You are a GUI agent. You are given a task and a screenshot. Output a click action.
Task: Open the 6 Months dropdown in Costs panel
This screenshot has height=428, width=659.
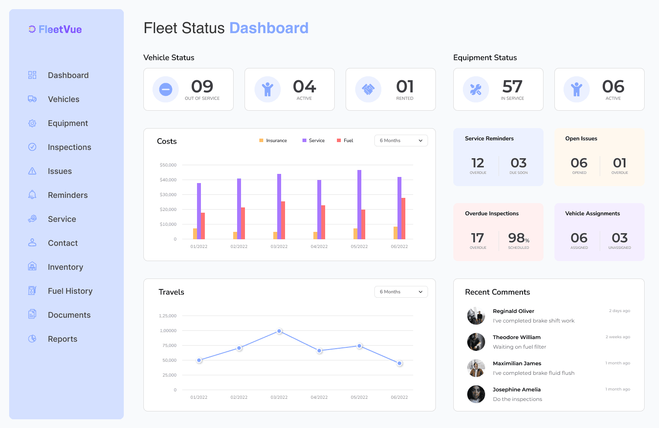401,140
